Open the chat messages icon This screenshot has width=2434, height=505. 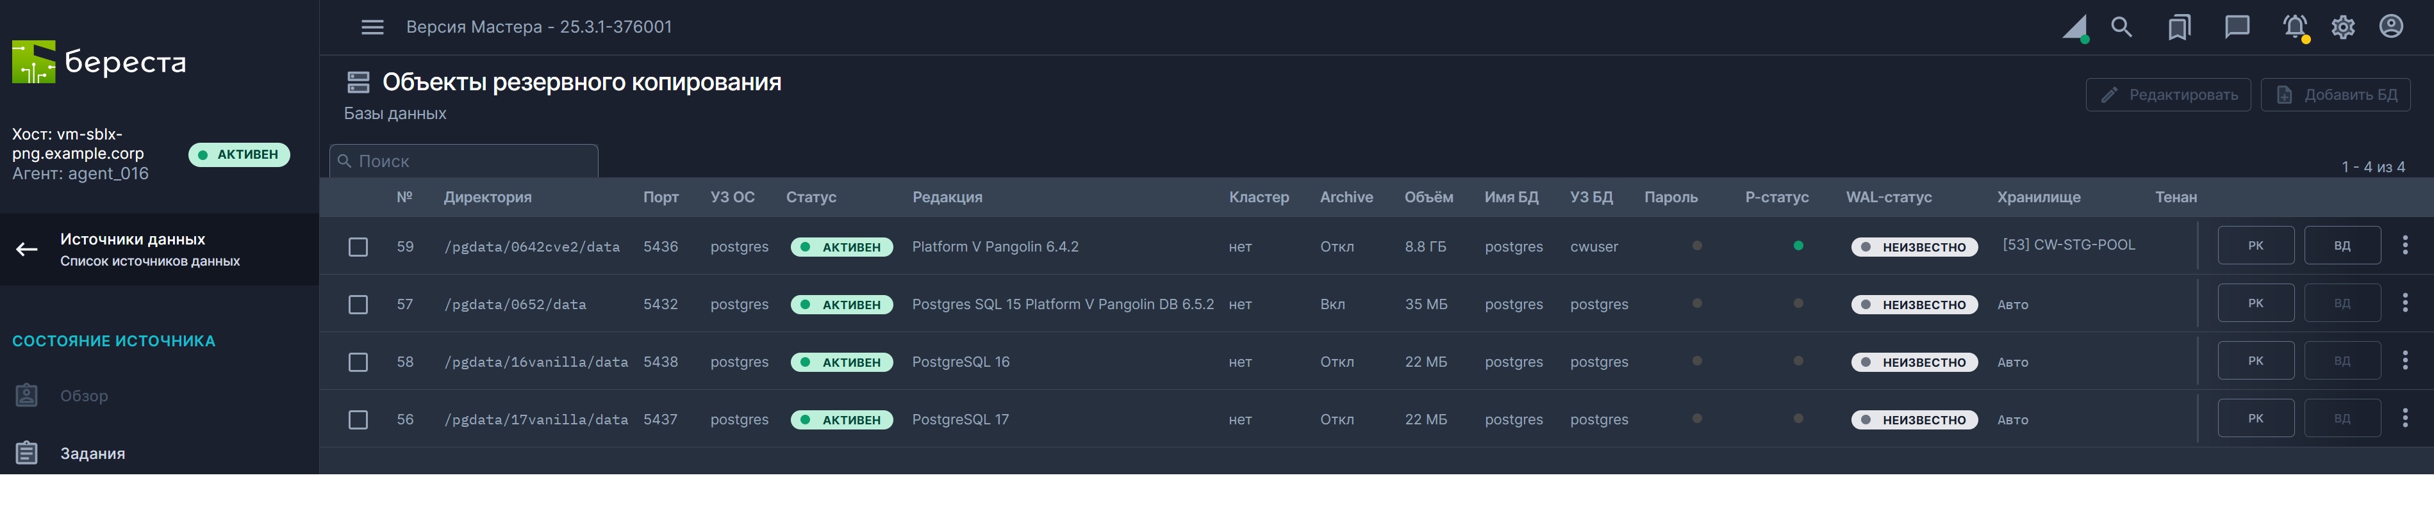pos(2237,28)
